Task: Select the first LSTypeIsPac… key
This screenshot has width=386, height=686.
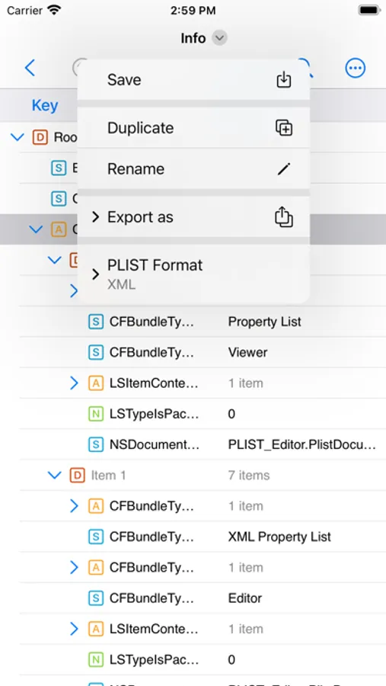Action: tap(154, 414)
